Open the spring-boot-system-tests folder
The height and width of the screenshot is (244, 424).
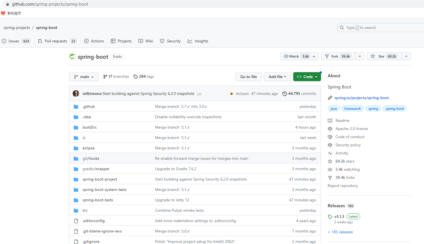[104, 190]
